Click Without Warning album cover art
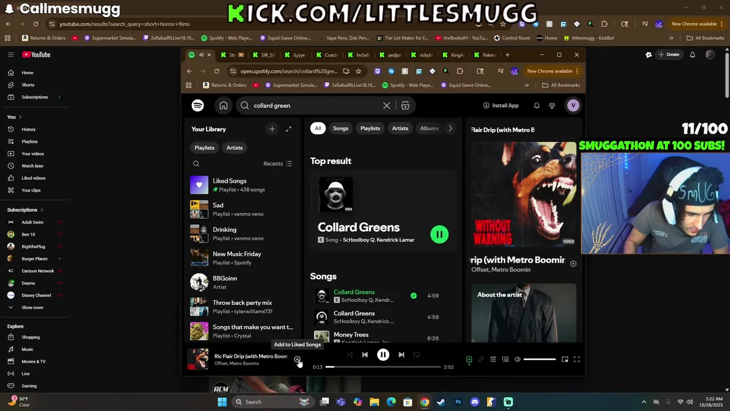 [524, 195]
